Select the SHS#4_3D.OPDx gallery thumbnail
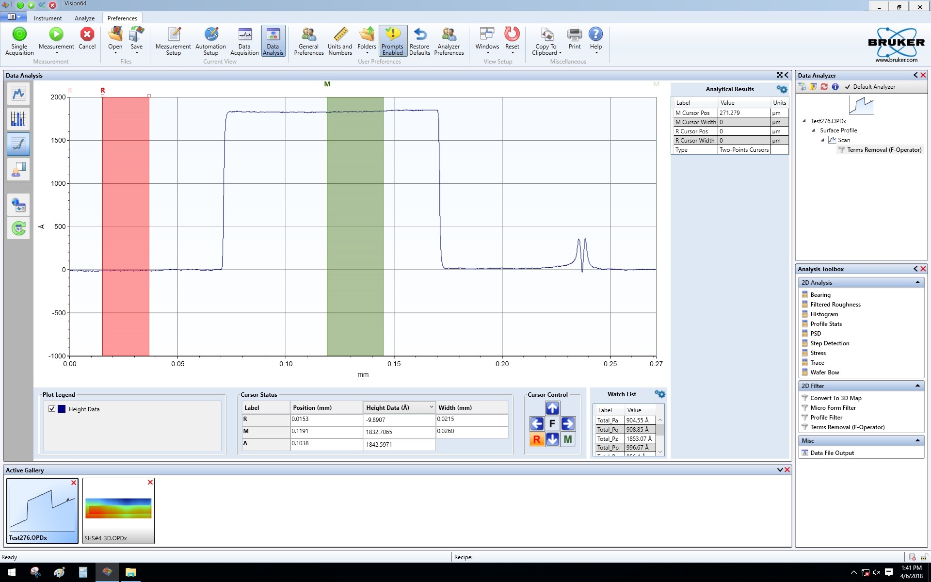 tap(118, 509)
